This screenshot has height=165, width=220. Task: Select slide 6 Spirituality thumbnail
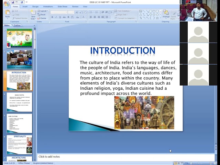[19, 145]
